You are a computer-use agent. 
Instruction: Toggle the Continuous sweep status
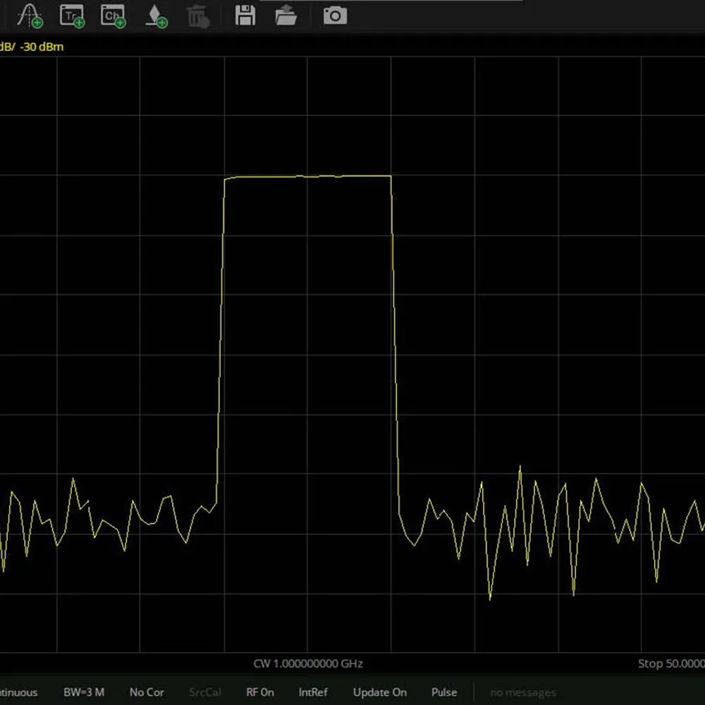(x=18, y=692)
